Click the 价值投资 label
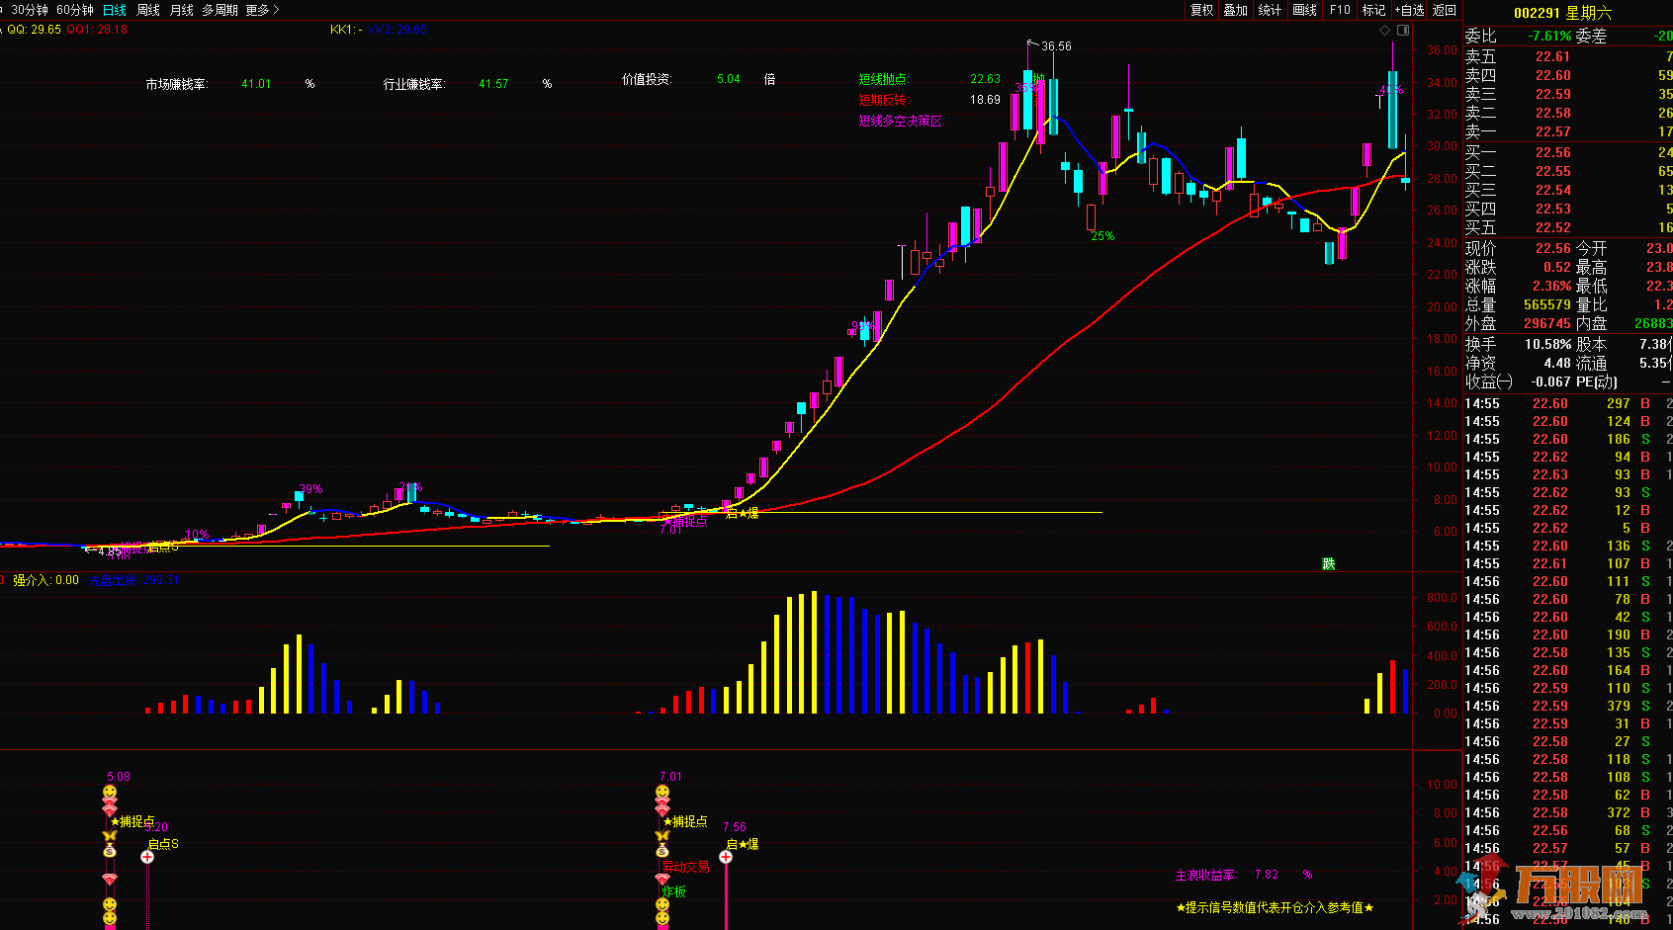The height and width of the screenshot is (930, 1673). point(647,79)
